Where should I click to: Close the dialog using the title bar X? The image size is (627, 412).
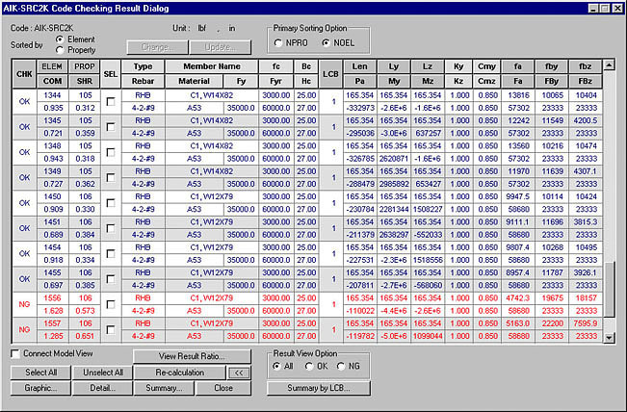click(x=616, y=7)
